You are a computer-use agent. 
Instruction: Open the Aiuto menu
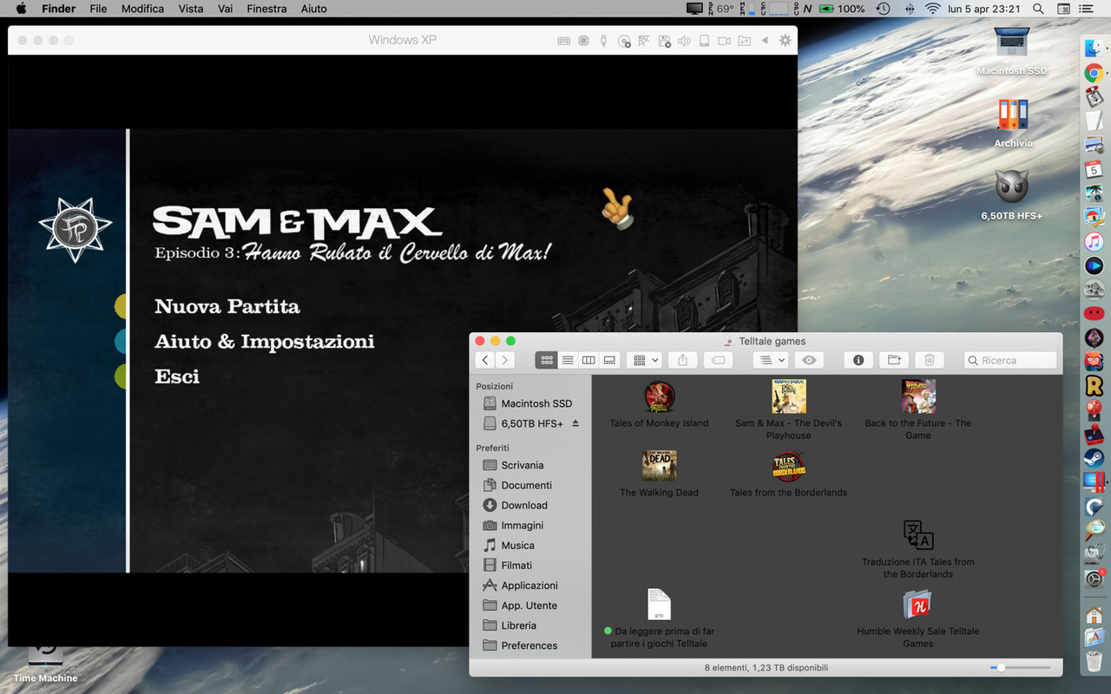[x=314, y=9]
